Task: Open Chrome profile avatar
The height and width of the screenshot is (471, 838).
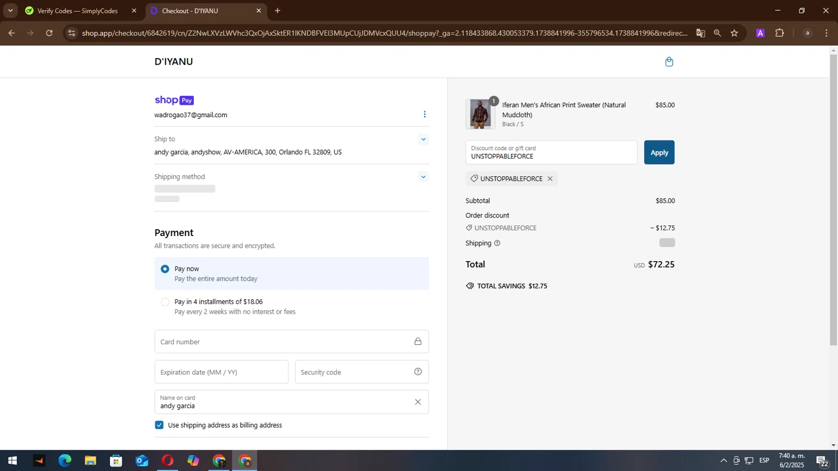Action: 807,33
